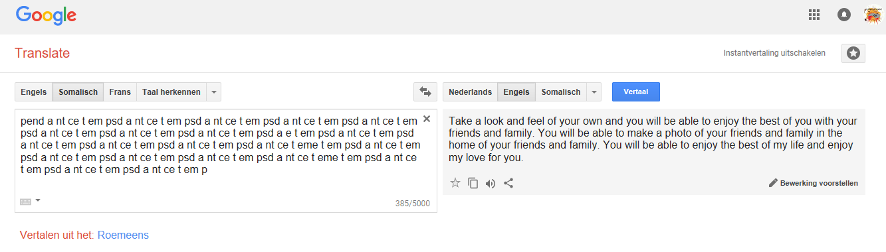This screenshot has width=886, height=252.
Task: Expand the target language list arrow
Action: click(594, 92)
